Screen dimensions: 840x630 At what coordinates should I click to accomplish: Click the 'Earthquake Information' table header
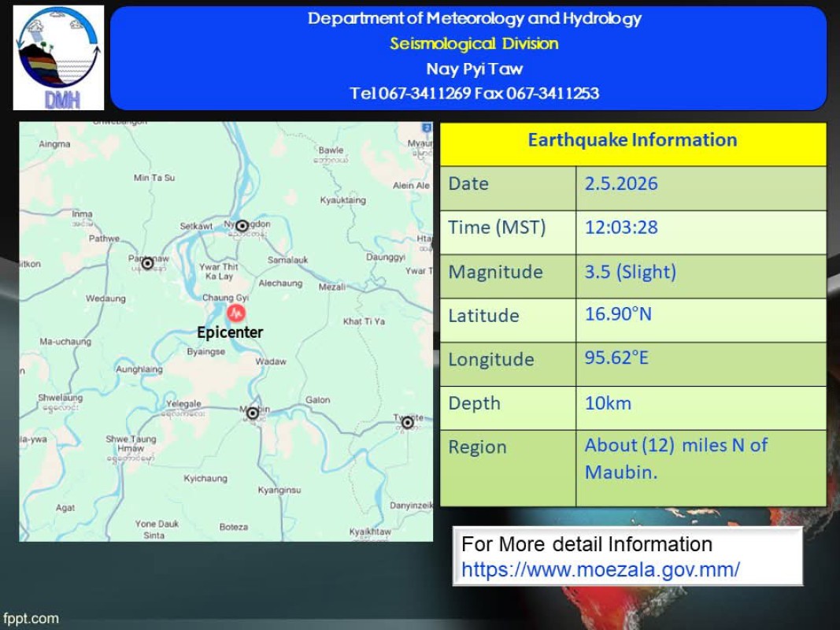633,140
